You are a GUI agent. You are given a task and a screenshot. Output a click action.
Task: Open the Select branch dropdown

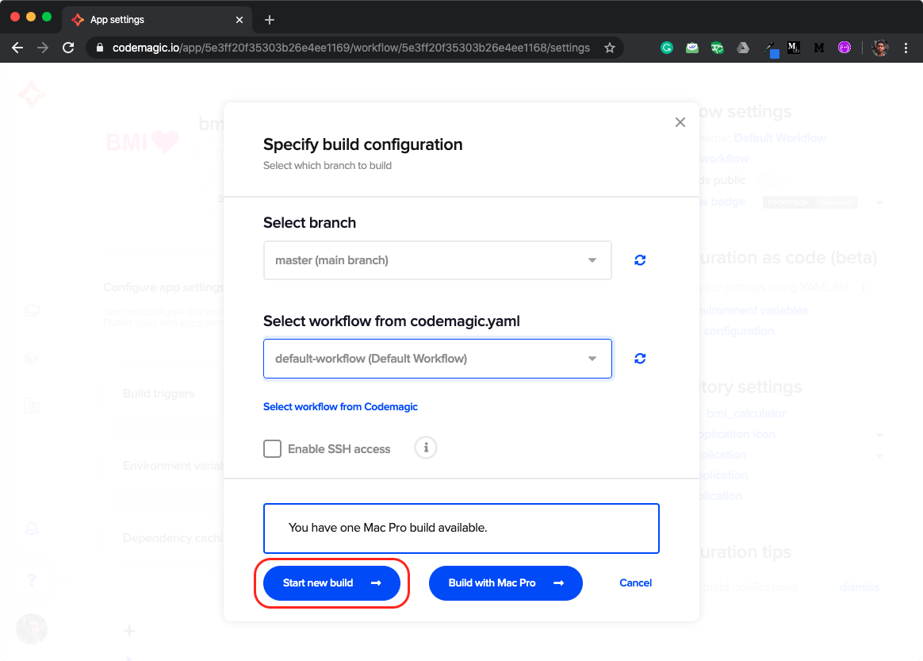click(437, 259)
